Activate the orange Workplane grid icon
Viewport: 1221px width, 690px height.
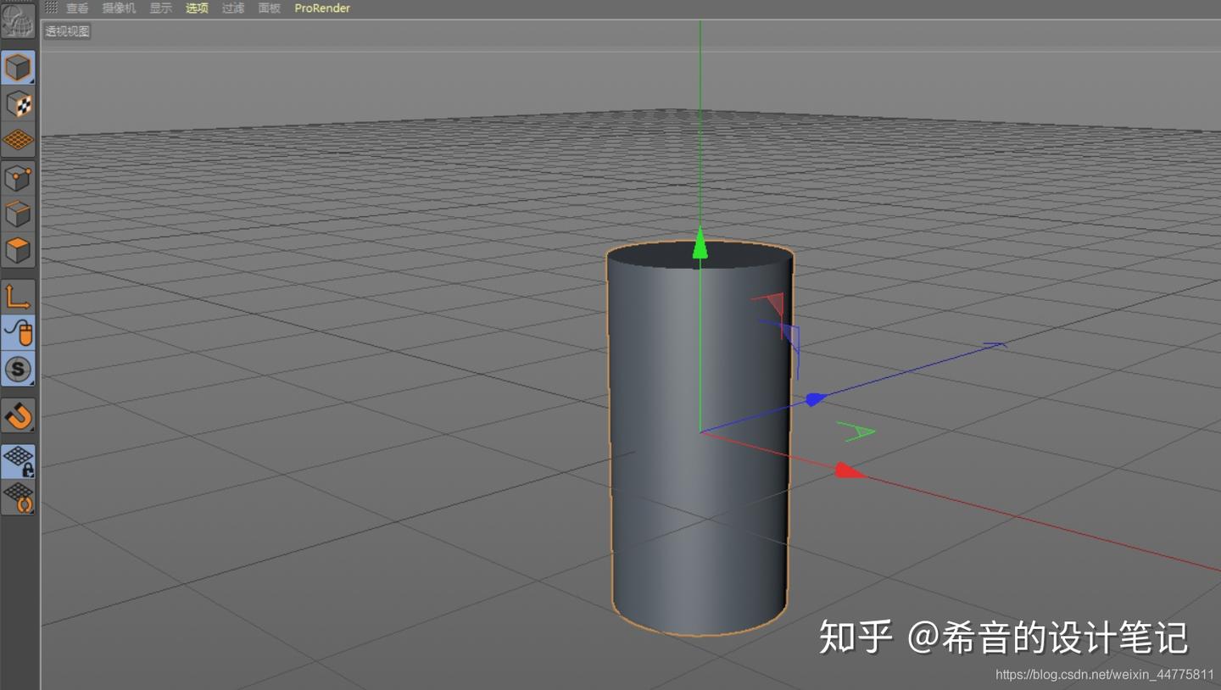click(18, 140)
